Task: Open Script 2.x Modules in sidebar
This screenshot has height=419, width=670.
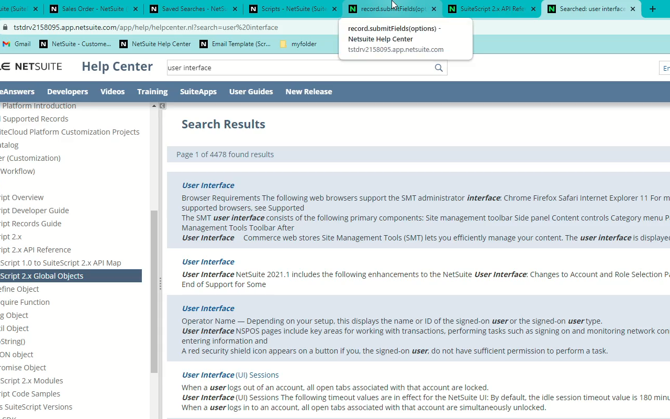Action: click(31, 381)
